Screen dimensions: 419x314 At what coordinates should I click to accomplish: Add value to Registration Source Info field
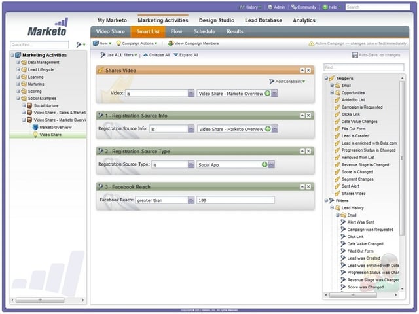268,129
